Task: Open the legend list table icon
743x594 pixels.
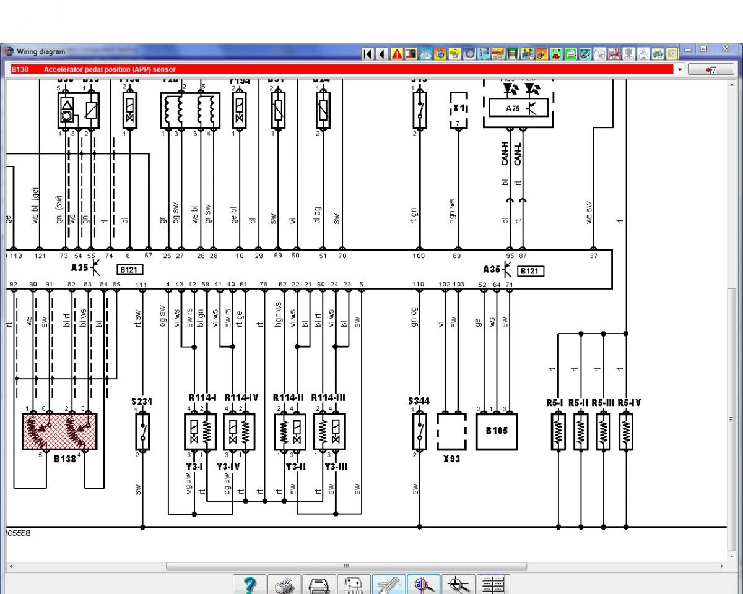Action: (493, 584)
